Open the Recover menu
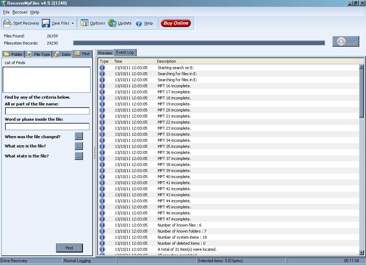 click(x=20, y=12)
